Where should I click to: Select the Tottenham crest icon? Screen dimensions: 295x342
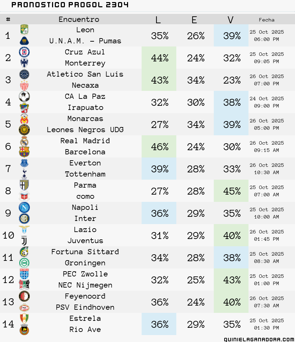(24, 174)
